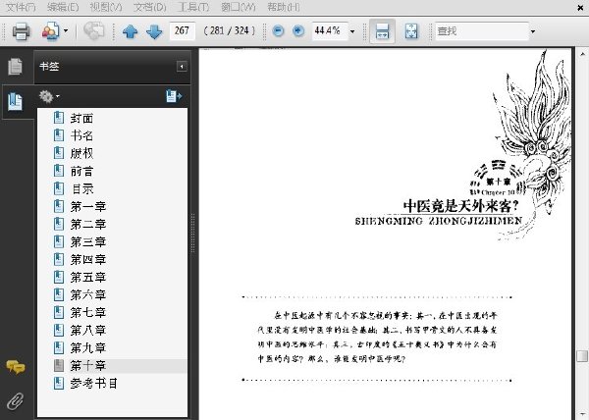This screenshot has width=589, height=420.
Task: Jump to 版权 bookmark
Action: coord(81,153)
